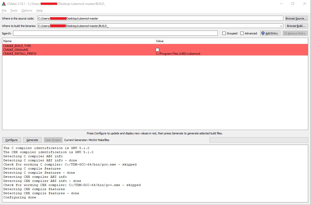Image resolution: width=311 pixels, height=205 pixels.
Task: Close the CMake window
Action: pos(305,4)
